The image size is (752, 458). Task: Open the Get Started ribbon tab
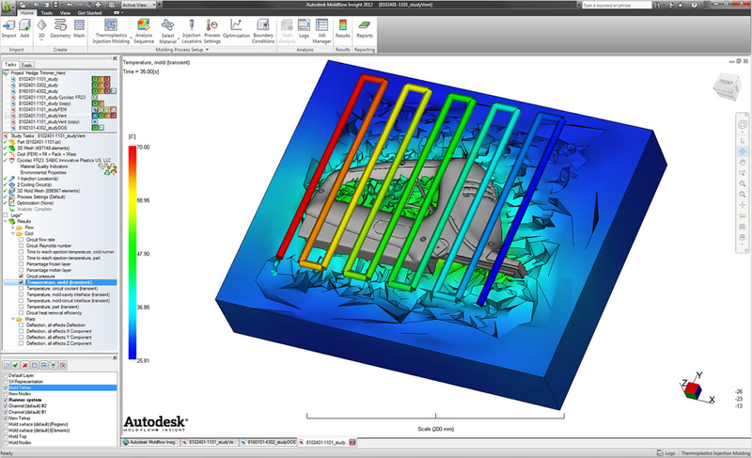click(x=89, y=13)
